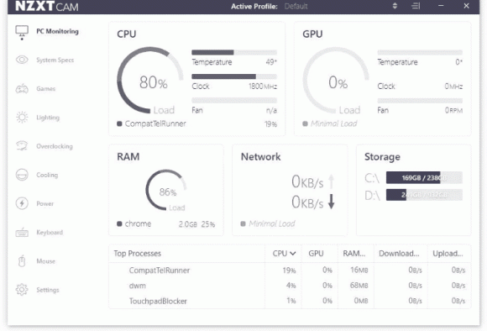Click the 49° CPU temperature value

[271, 62]
